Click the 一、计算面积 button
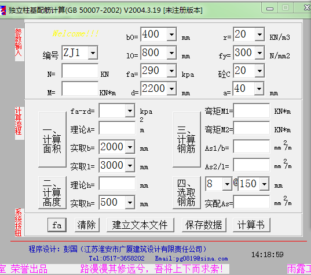The width and height of the screenshot is (311, 275). (x=52, y=140)
